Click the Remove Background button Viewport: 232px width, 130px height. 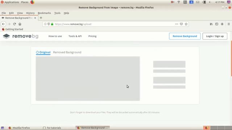coord(185,36)
